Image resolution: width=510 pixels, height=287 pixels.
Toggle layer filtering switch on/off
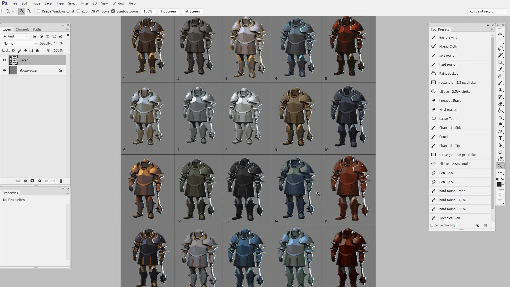68,36
